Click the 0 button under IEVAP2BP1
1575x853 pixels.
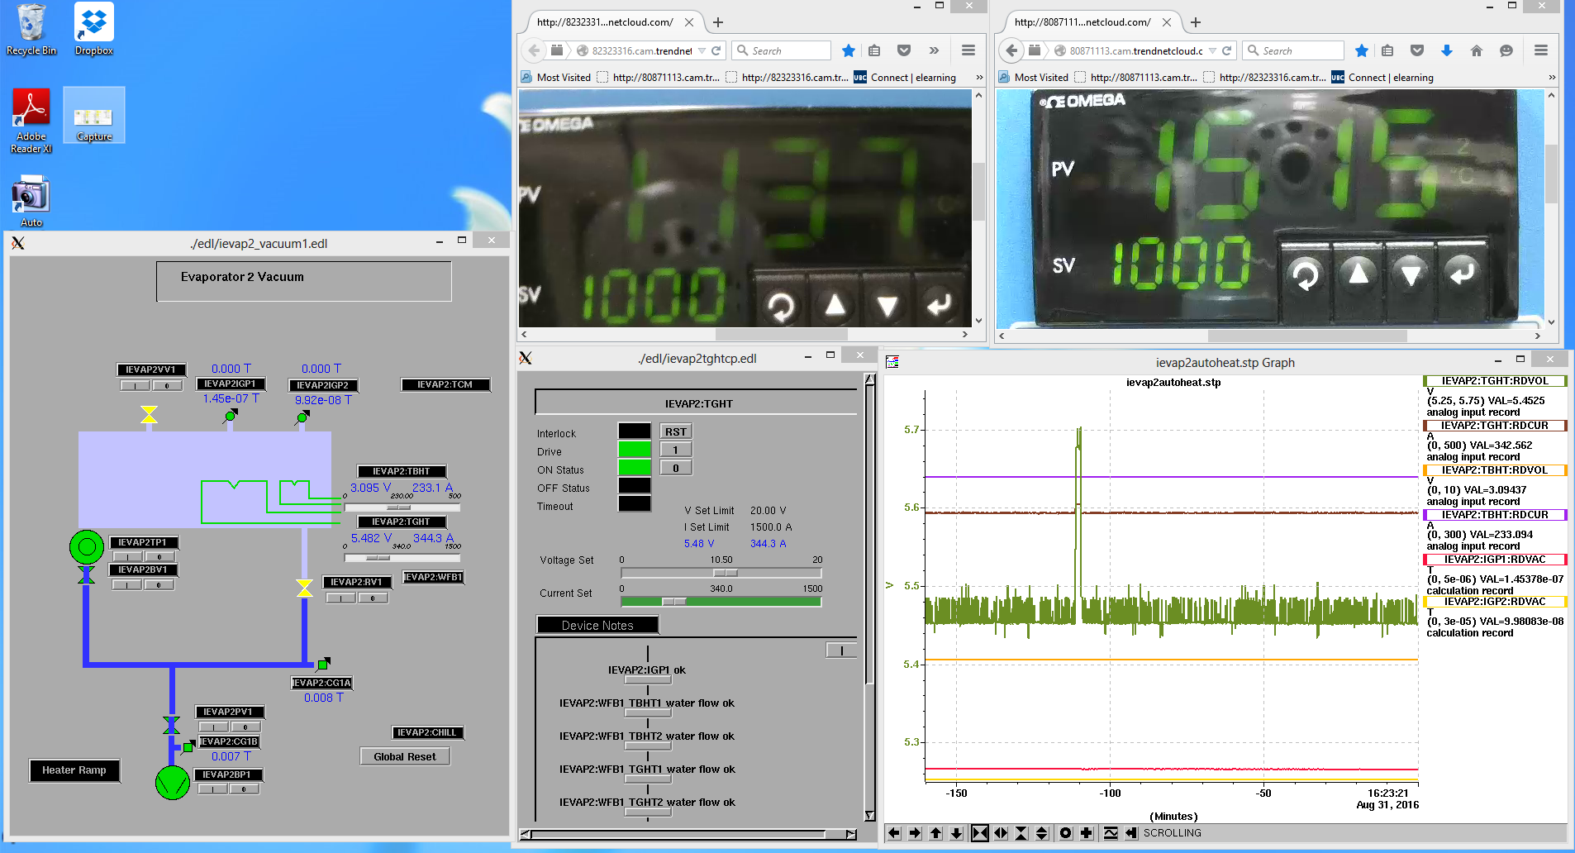(244, 789)
